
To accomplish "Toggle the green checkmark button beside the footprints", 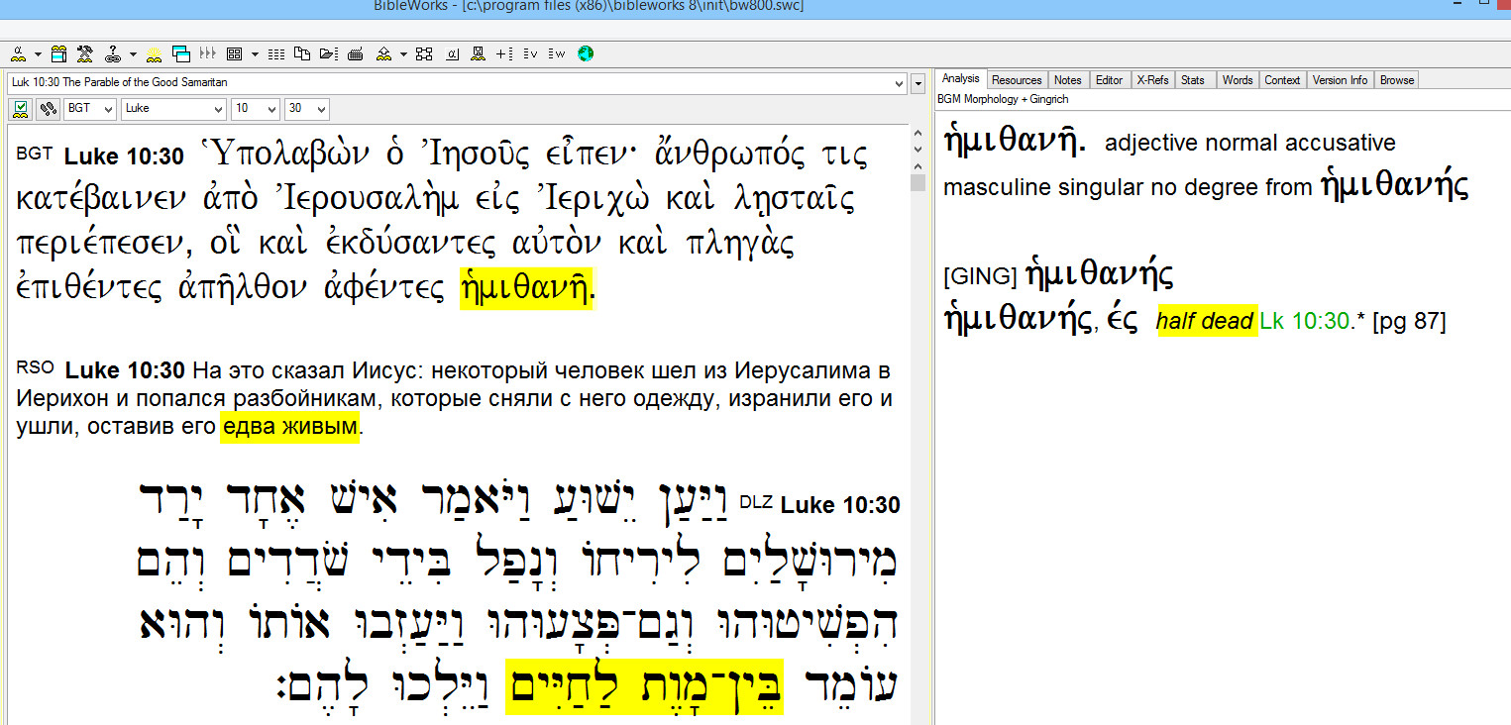I will 21,109.
